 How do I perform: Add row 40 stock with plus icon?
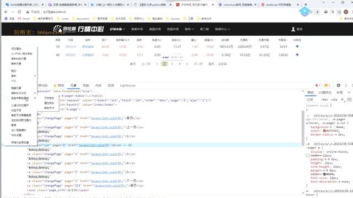click(297, 55)
